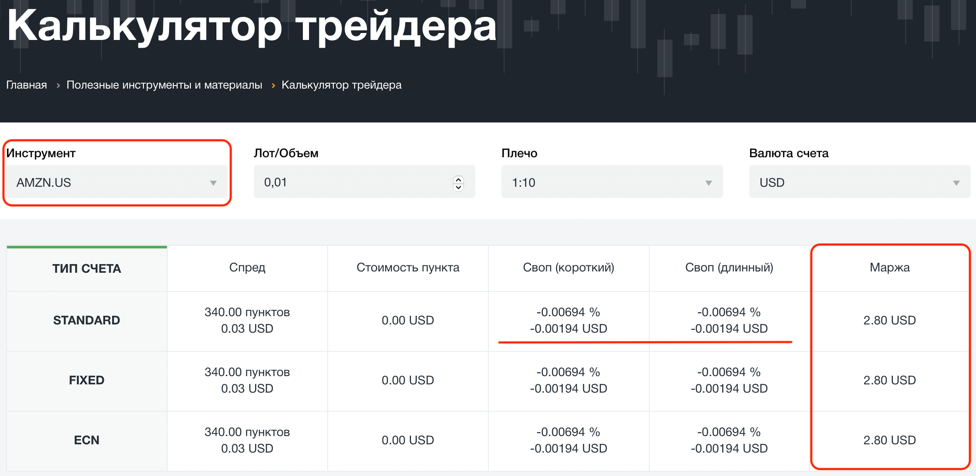The image size is (976, 476).
Task: Click the ТИП СЧЕТА table header
Action: click(x=86, y=268)
